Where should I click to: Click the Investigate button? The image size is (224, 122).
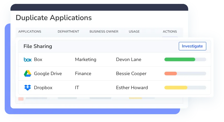[x=192, y=46]
